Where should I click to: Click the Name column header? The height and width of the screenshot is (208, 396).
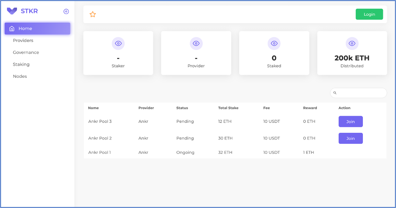point(94,108)
